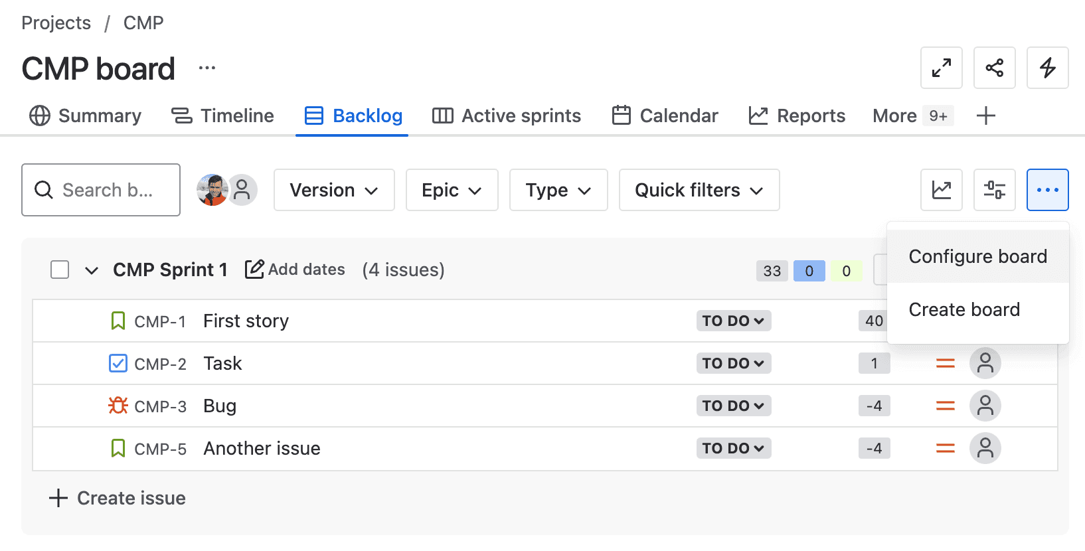This screenshot has height=551, width=1085.
Task: Collapse the CMP Sprint 1 section
Action: point(92,270)
